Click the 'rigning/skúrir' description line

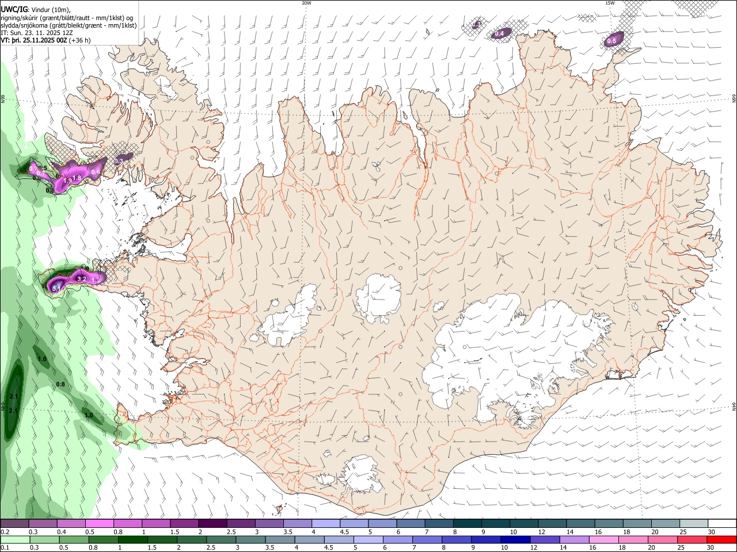click(67, 18)
